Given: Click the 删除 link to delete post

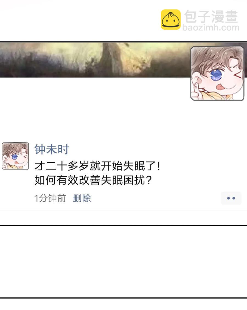Looking at the screenshot, I should pos(82,198).
